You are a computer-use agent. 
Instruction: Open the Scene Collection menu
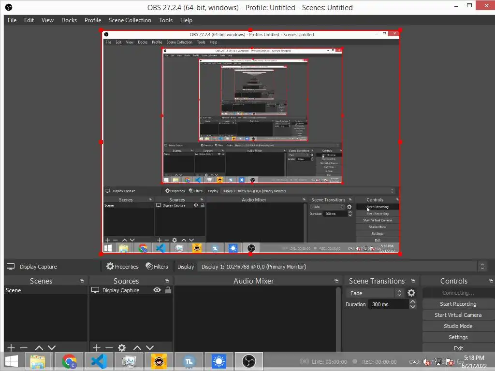coord(130,20)
